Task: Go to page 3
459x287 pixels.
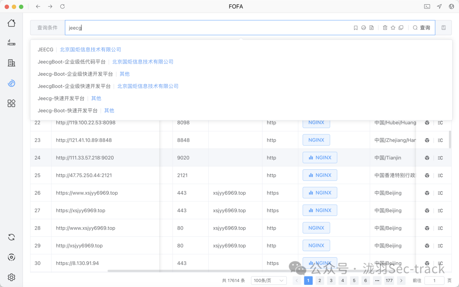Action: (331, 281)
